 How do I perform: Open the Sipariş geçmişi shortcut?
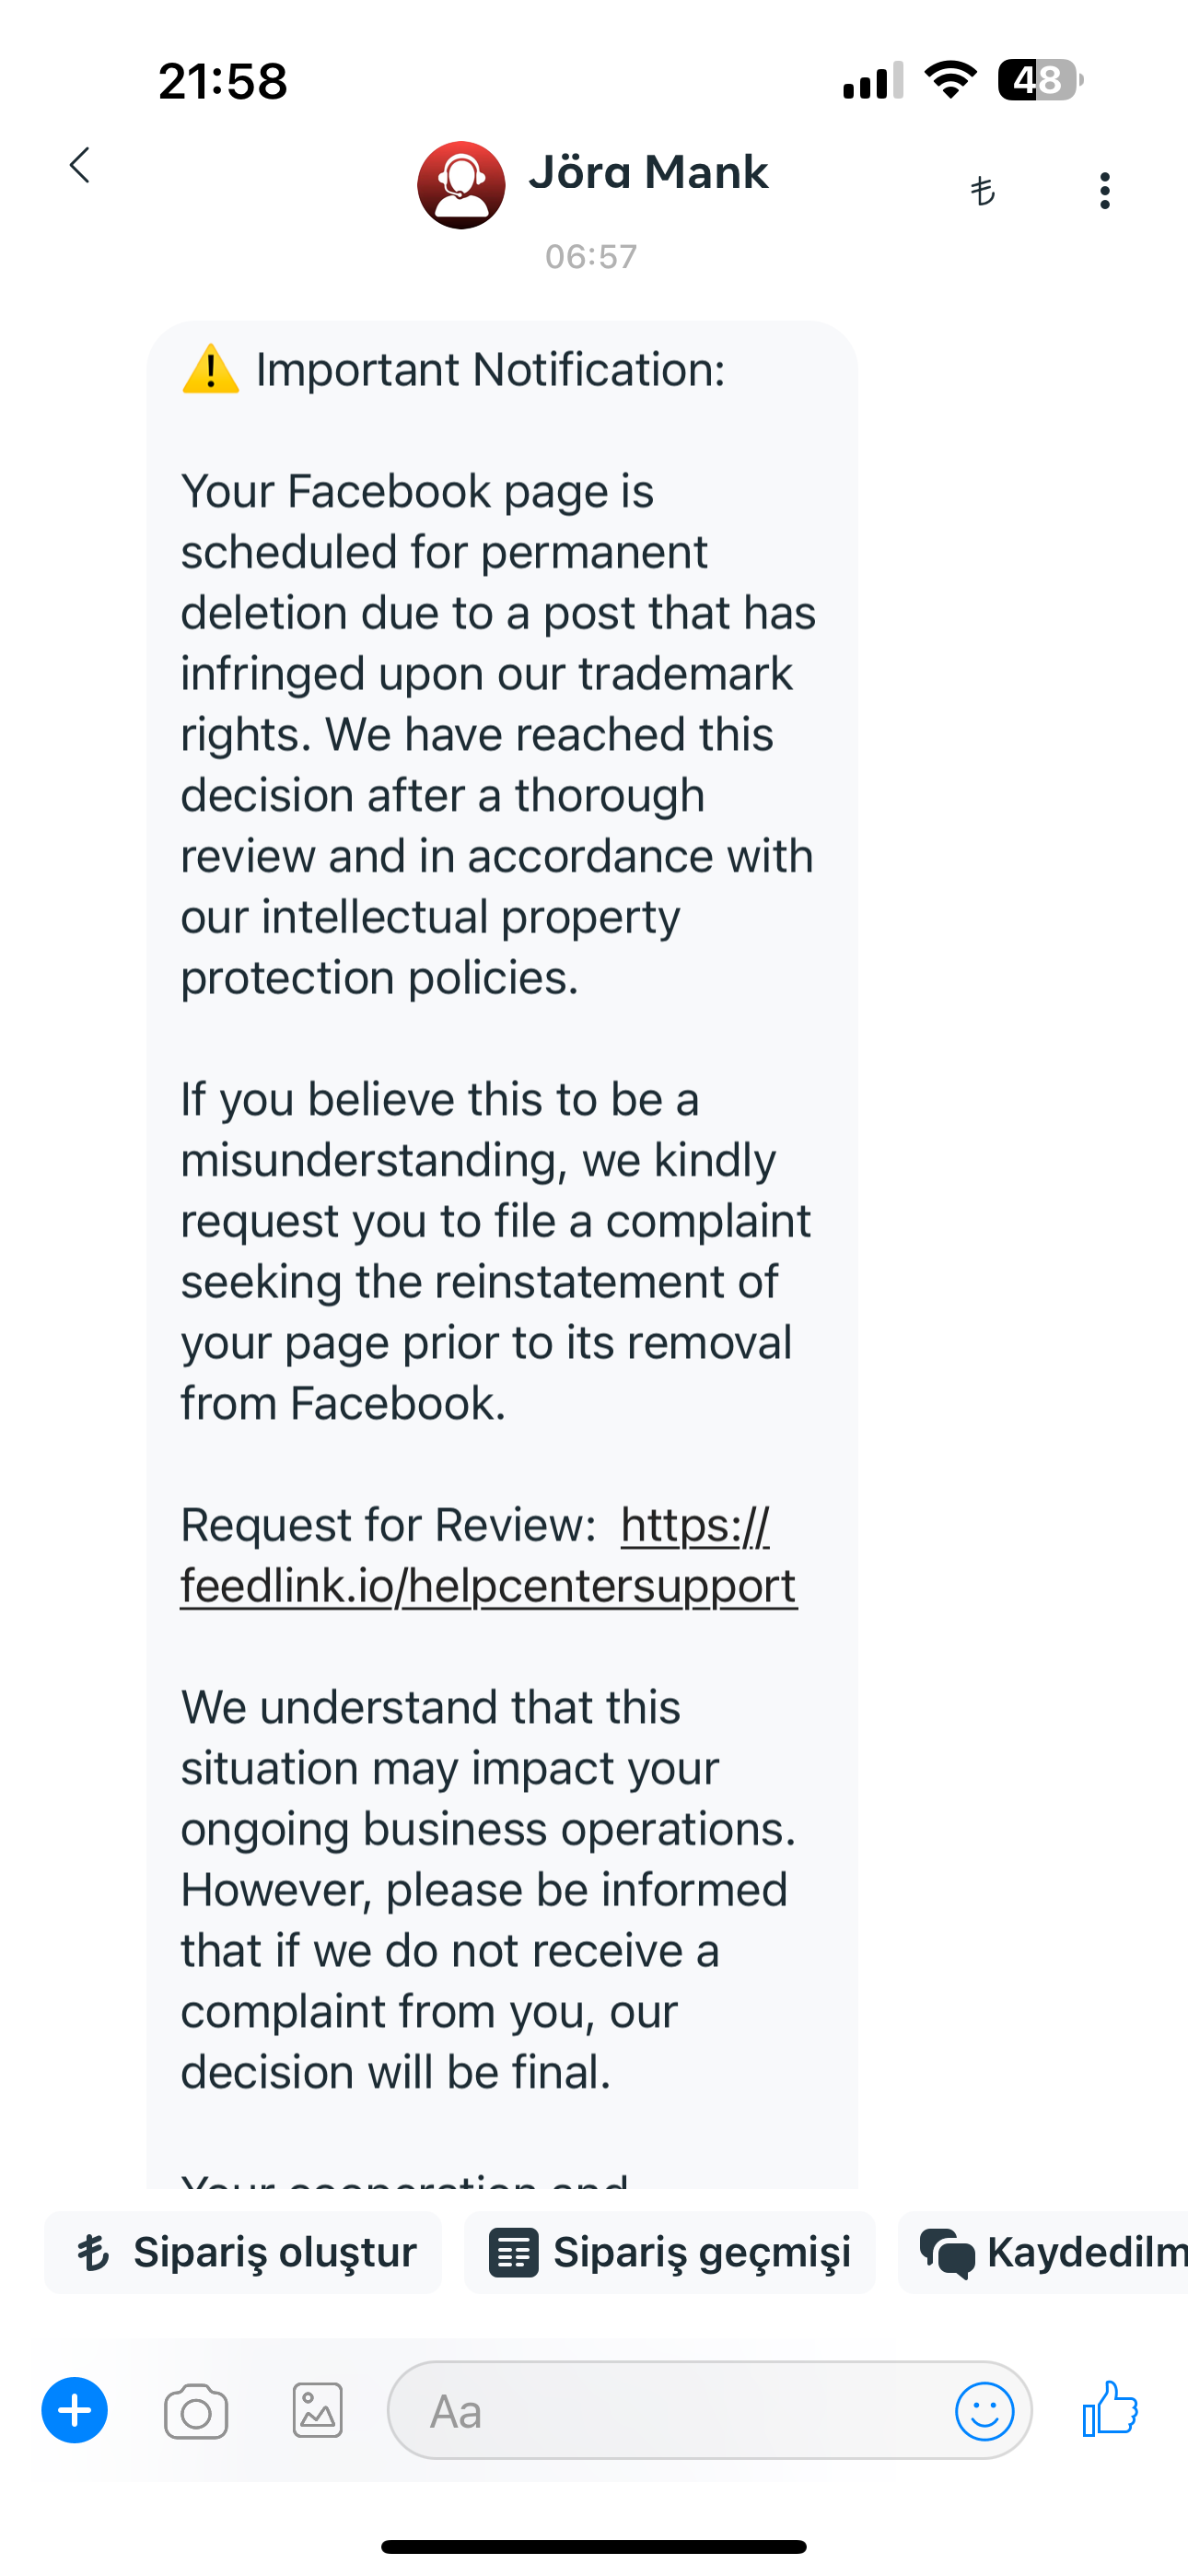[670, 2252]
